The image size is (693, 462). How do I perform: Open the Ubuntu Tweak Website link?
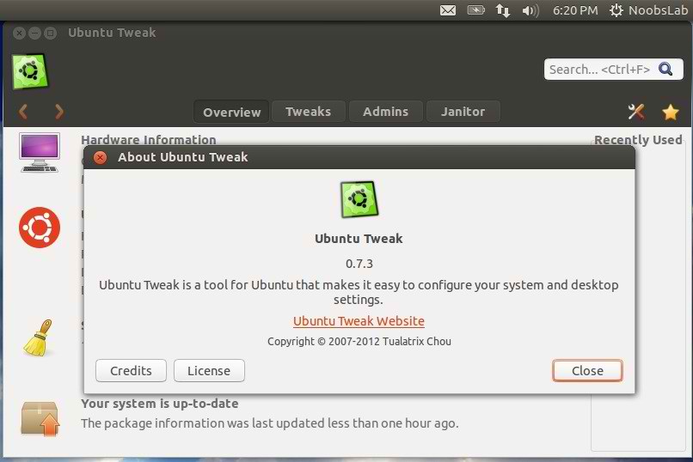click(x=359, y=321)
